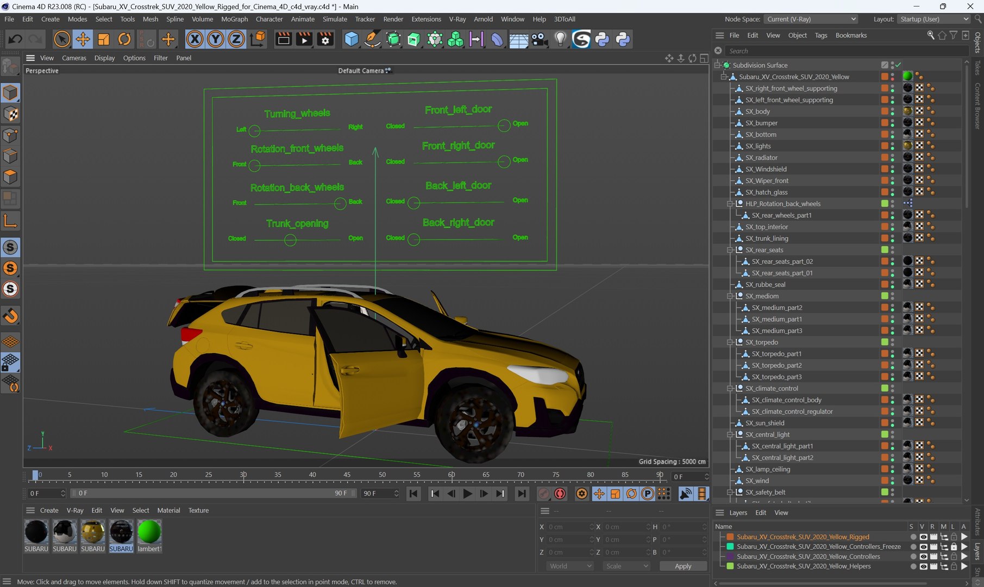Open the MoGraph menu
The width and height of the screenshot is (984, 587).
tap(234, 19)
